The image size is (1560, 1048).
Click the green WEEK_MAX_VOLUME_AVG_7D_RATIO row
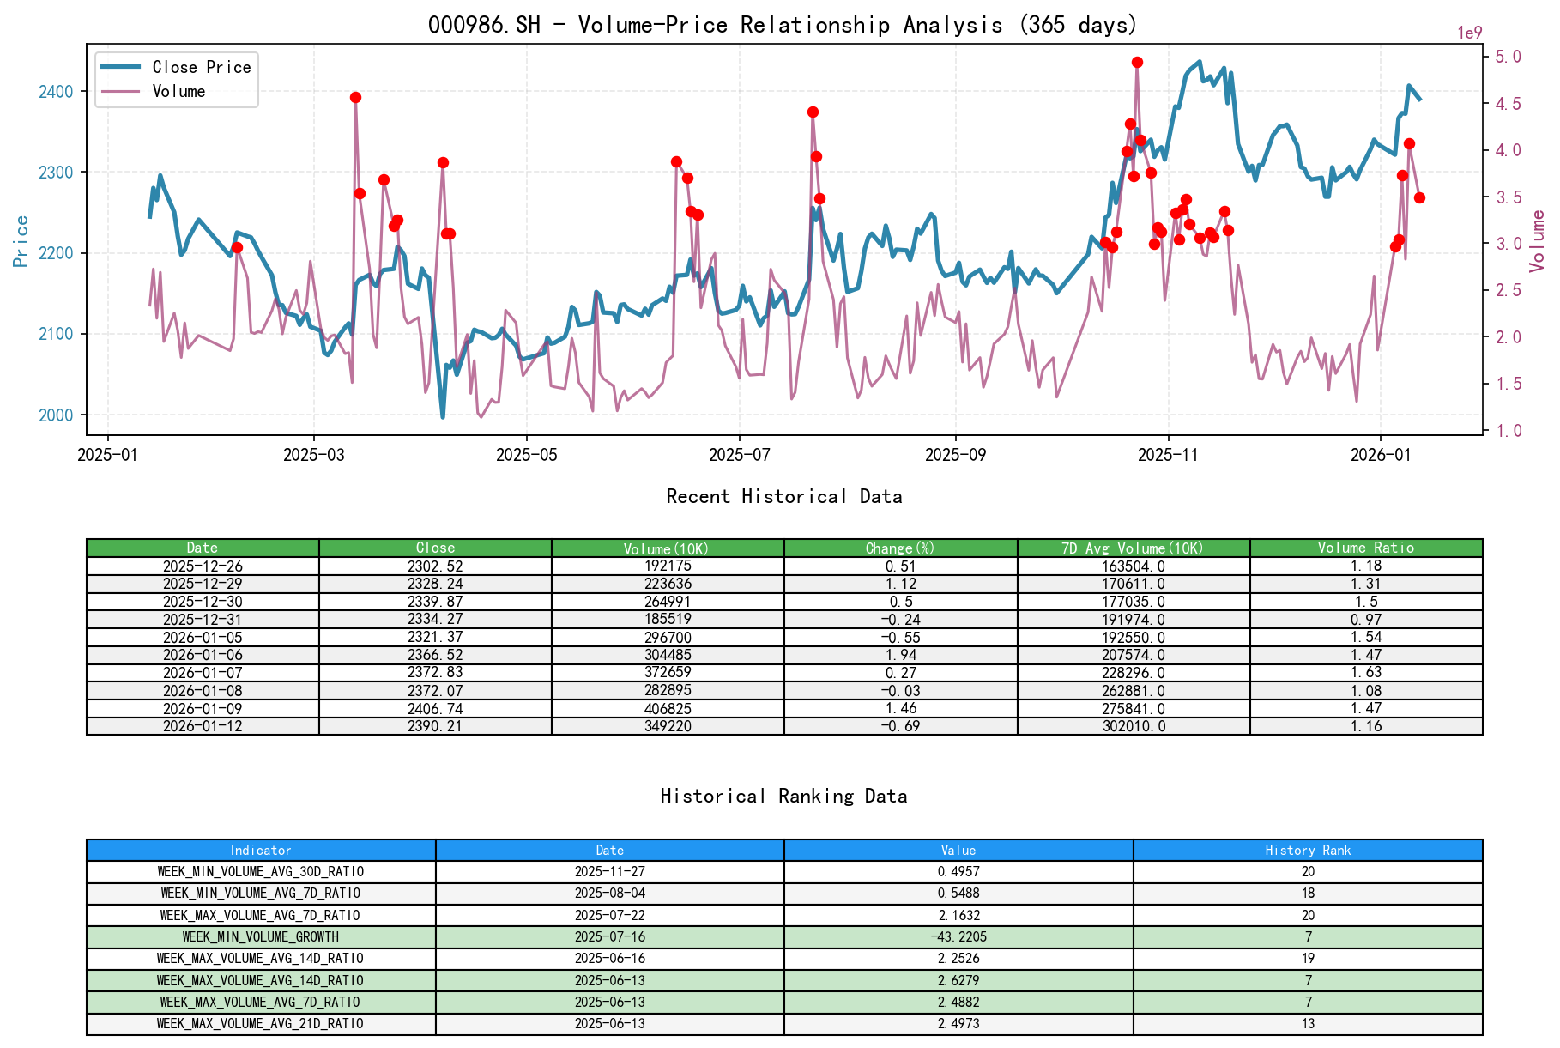coord(260,1002)
